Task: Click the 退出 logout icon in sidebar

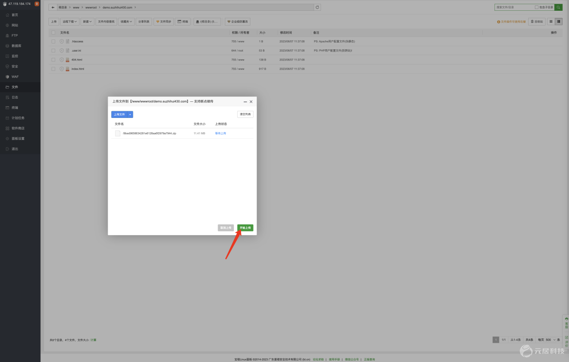Action: (x=7, y=149)
